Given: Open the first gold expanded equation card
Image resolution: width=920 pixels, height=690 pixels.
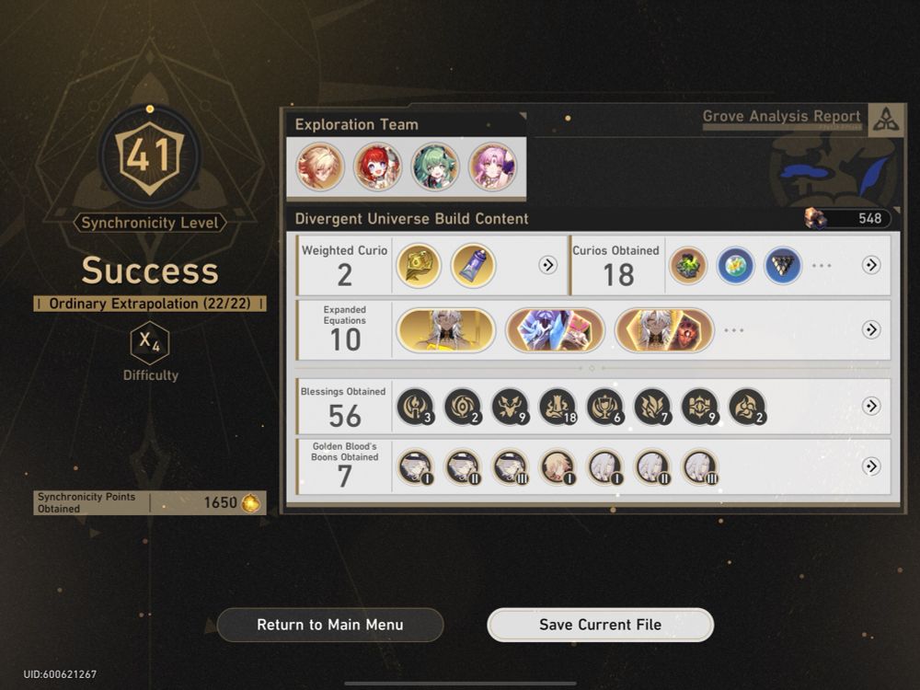Looking at the screenshot, I should (446, 330).
